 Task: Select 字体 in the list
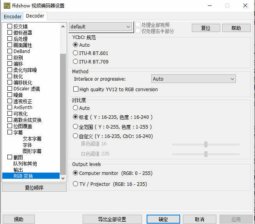coord(27,145)
